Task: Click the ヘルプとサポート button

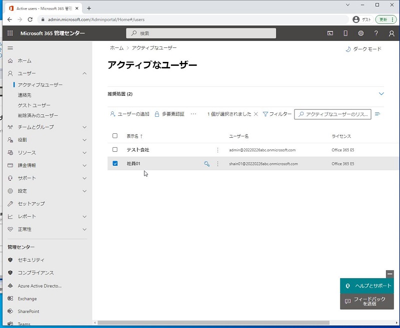Action: [367, 286]
